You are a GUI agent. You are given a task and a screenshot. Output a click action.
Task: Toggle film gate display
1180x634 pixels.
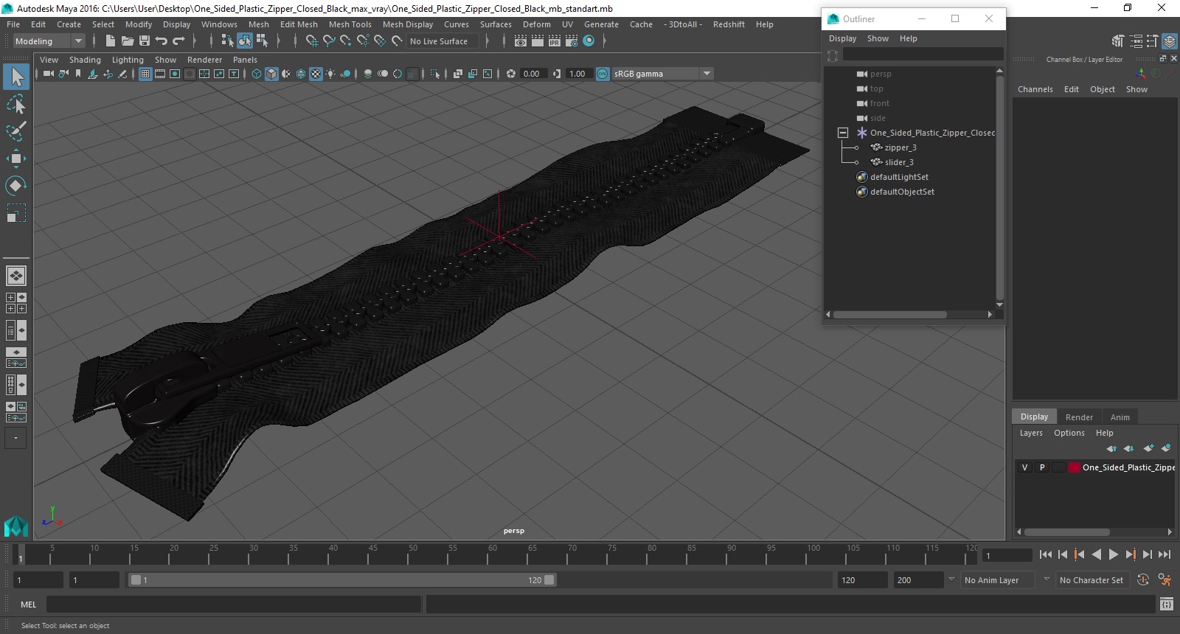click(160, 74)
